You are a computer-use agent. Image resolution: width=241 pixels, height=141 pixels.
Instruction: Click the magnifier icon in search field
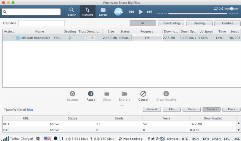coord(5,12)
